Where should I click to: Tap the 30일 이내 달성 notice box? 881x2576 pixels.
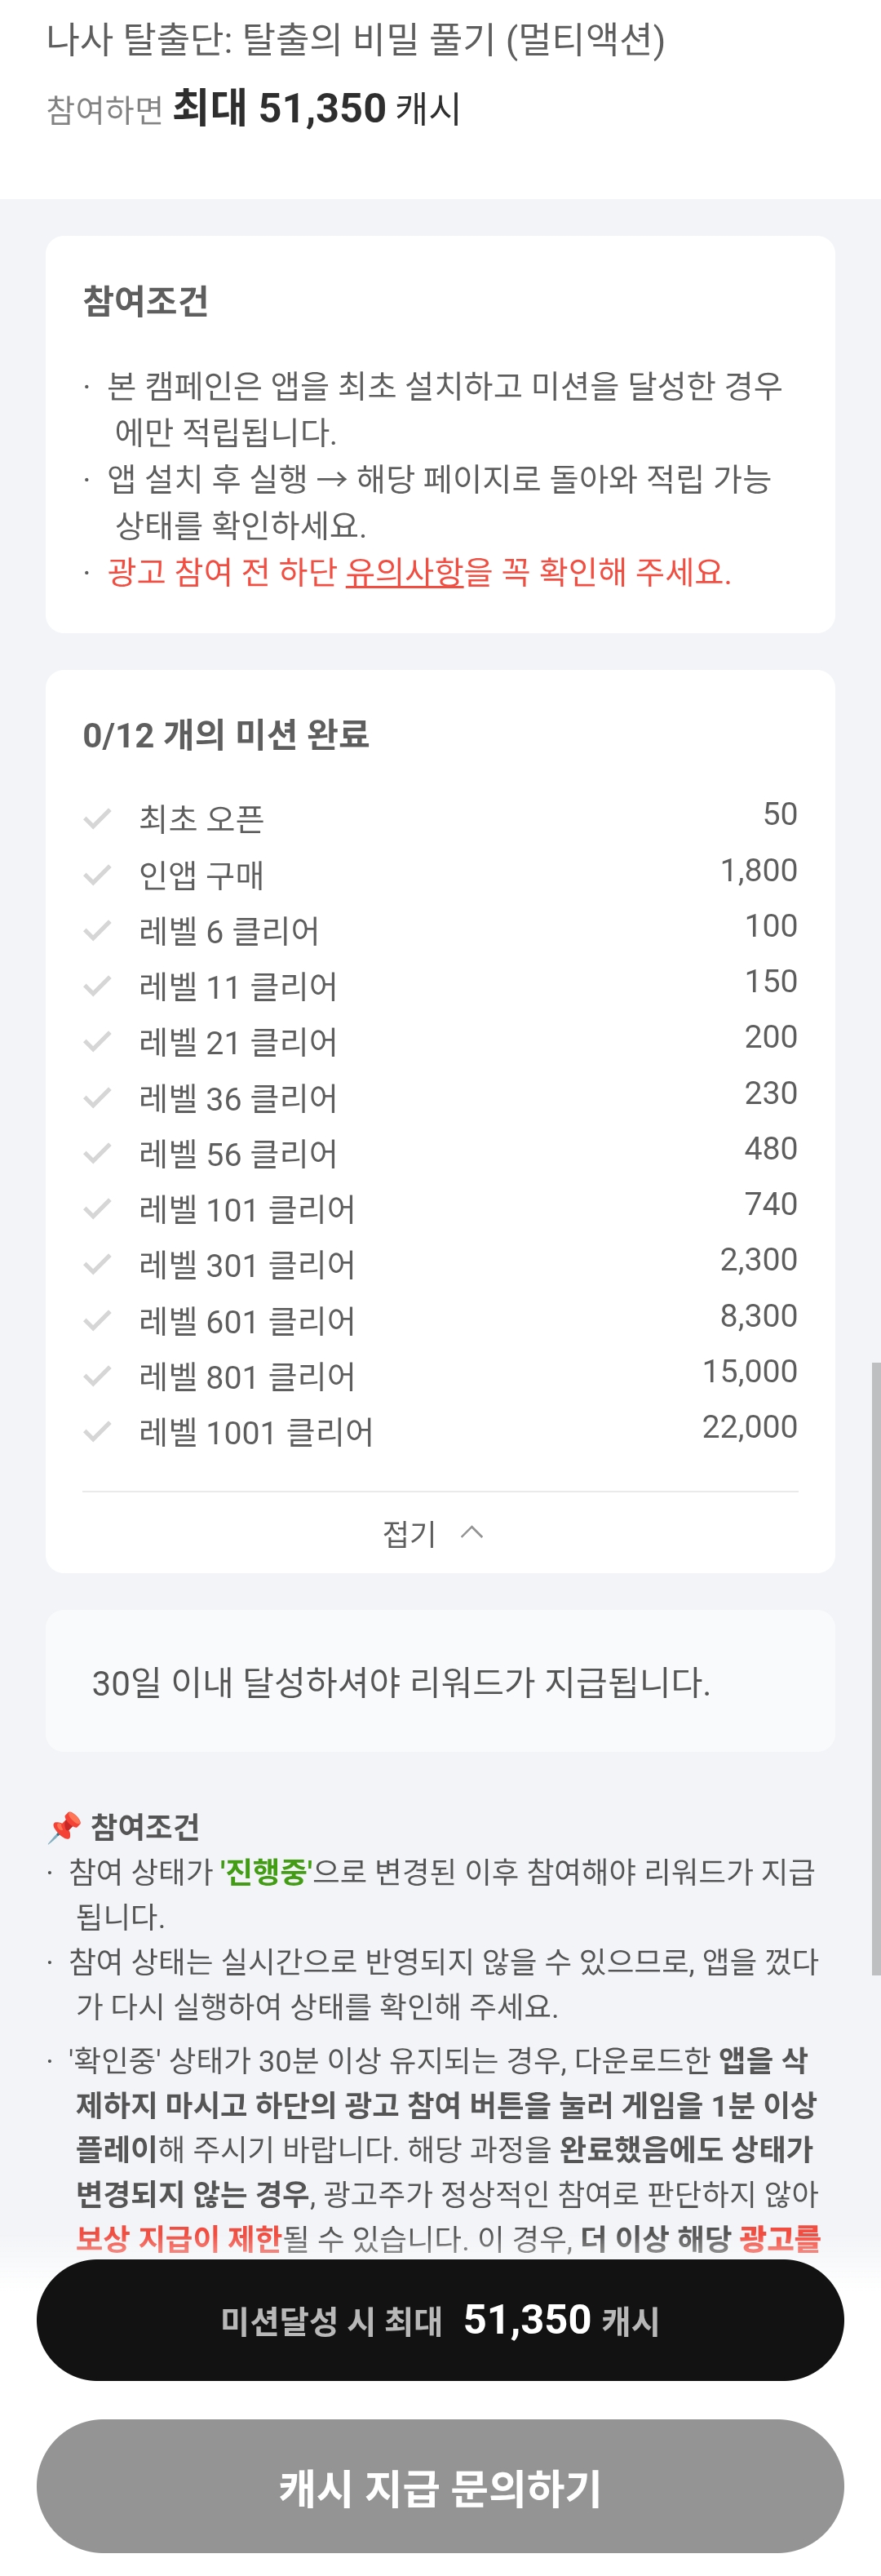[x=440, y=1682]
